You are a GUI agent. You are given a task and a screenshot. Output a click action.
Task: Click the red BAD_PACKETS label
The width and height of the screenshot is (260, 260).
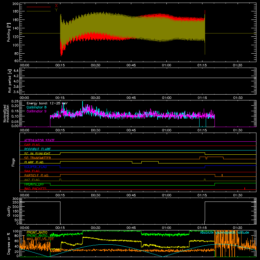[35, 188]
